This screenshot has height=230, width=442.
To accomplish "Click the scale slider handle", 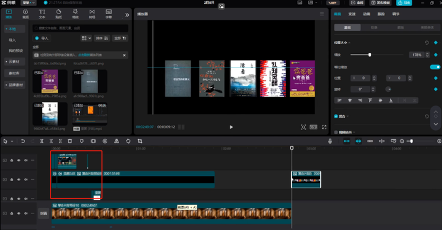I will click(x=370, y=55).
